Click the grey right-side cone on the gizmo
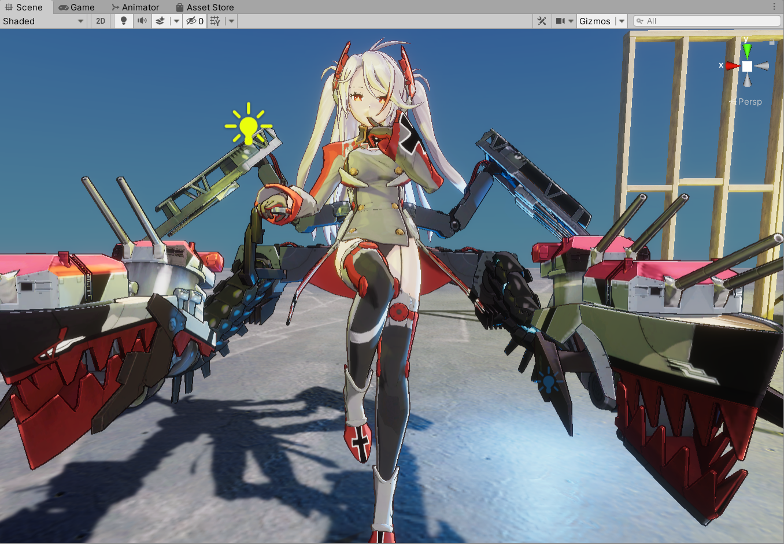 point(762,66)
